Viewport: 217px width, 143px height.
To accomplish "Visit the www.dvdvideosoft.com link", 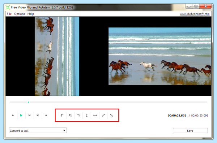I will coord(195,14).
